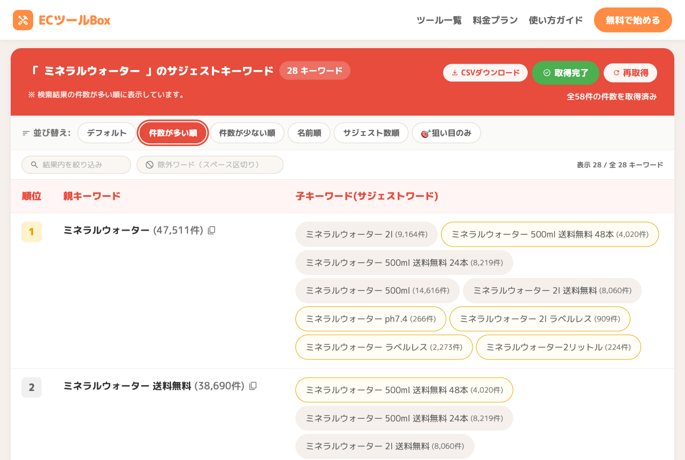
Task: Click the 子キーワード(サジェストワード) column header
Action: pos(367,196)
